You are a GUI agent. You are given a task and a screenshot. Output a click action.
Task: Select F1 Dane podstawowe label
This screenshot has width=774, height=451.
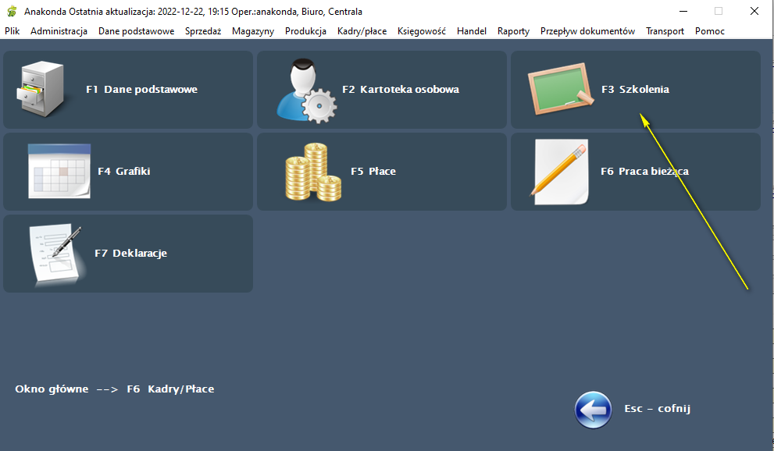tap(141, 89)
